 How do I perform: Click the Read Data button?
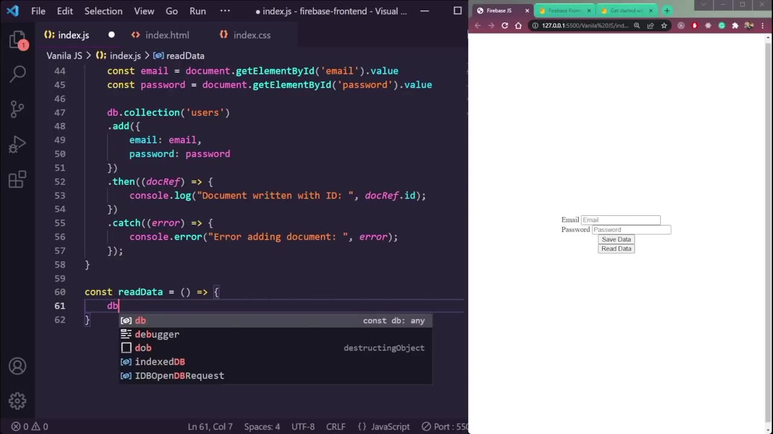616,248
